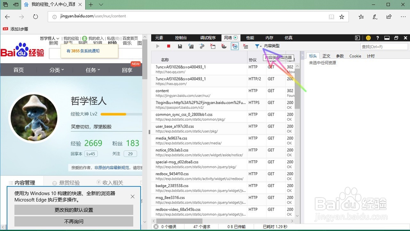The image size is (410, 231).
Task: Open the 添加3步骤 favorites bar item
Action: click(x=16, y=29)
